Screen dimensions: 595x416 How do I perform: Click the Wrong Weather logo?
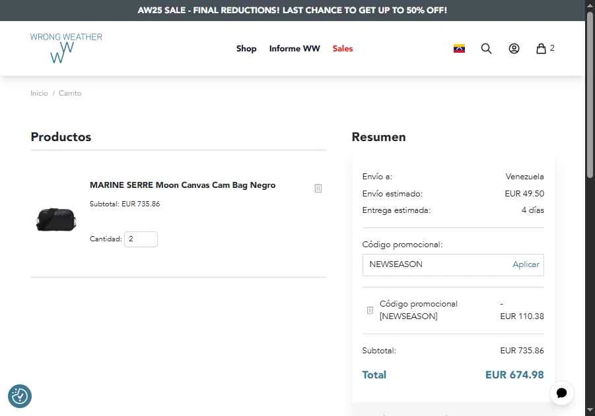(66, 48)
